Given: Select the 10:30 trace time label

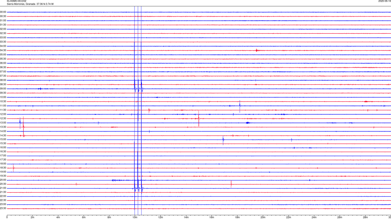Looking at the screenshot, I should [3, 101].
